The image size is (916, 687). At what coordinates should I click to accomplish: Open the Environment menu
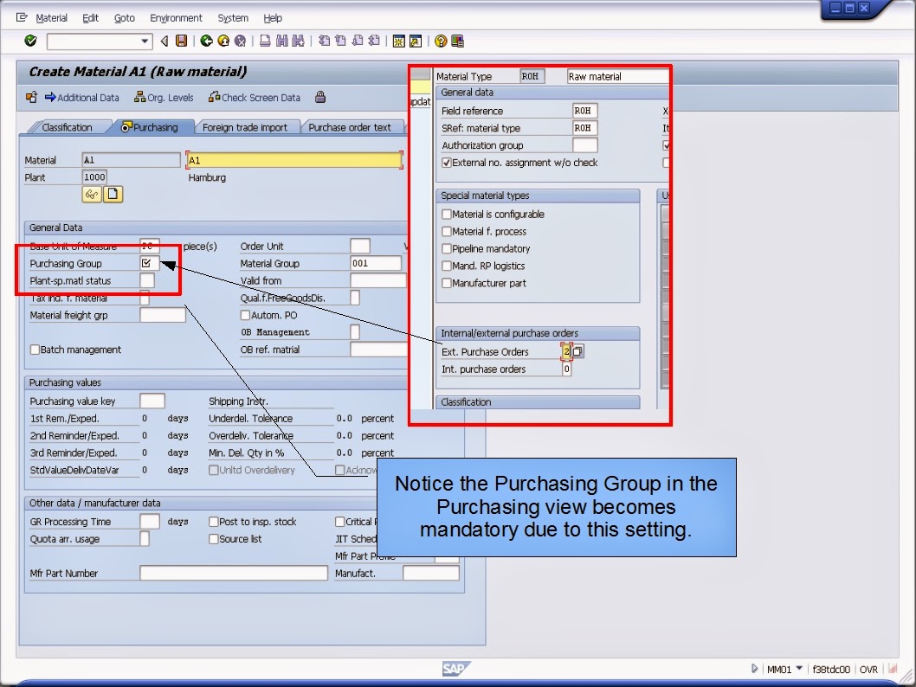point(176,17)
